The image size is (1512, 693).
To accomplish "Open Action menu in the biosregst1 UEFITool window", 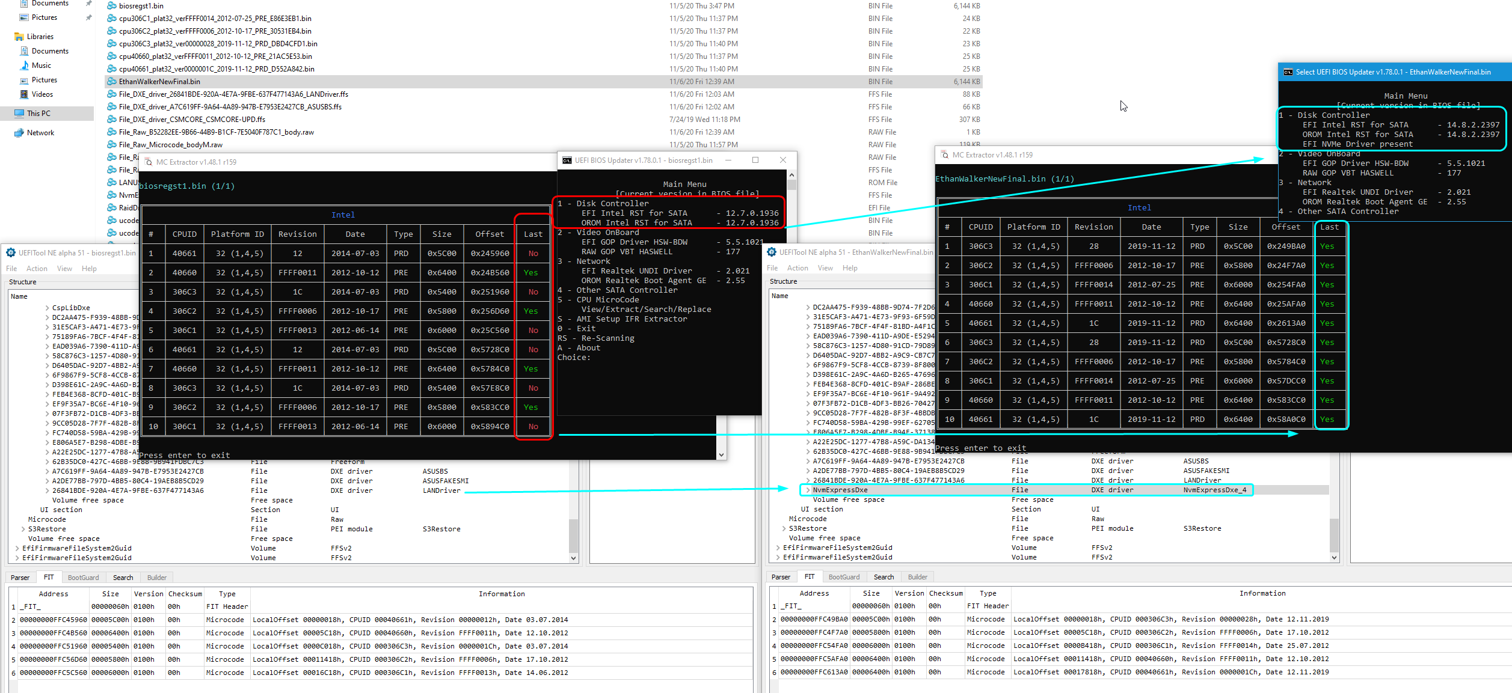I will coord(37,269).
